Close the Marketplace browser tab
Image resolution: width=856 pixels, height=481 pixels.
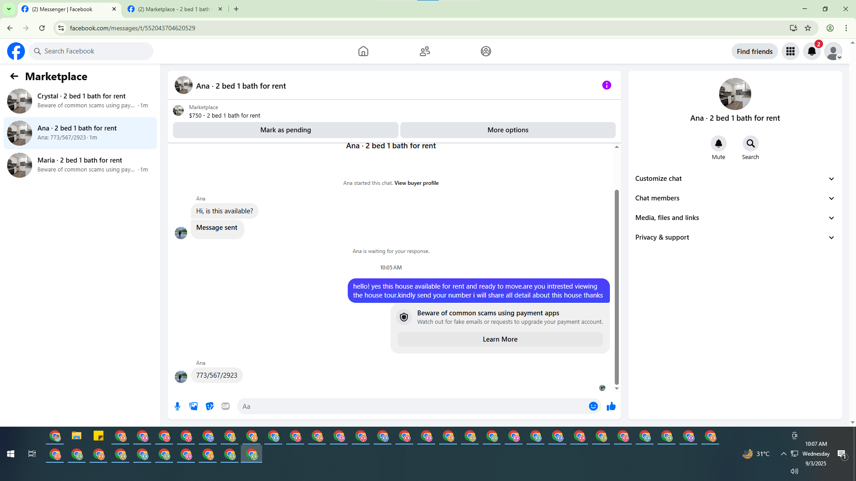point(220,9)
